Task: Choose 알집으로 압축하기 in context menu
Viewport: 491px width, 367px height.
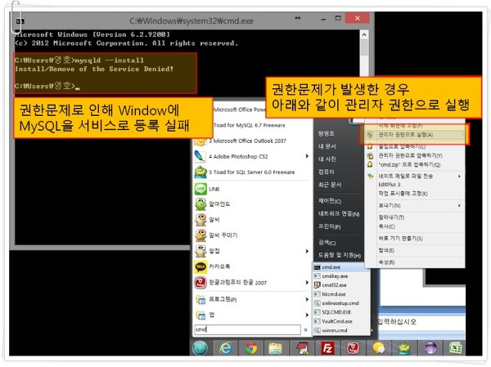Action: [x=414, y=146]
